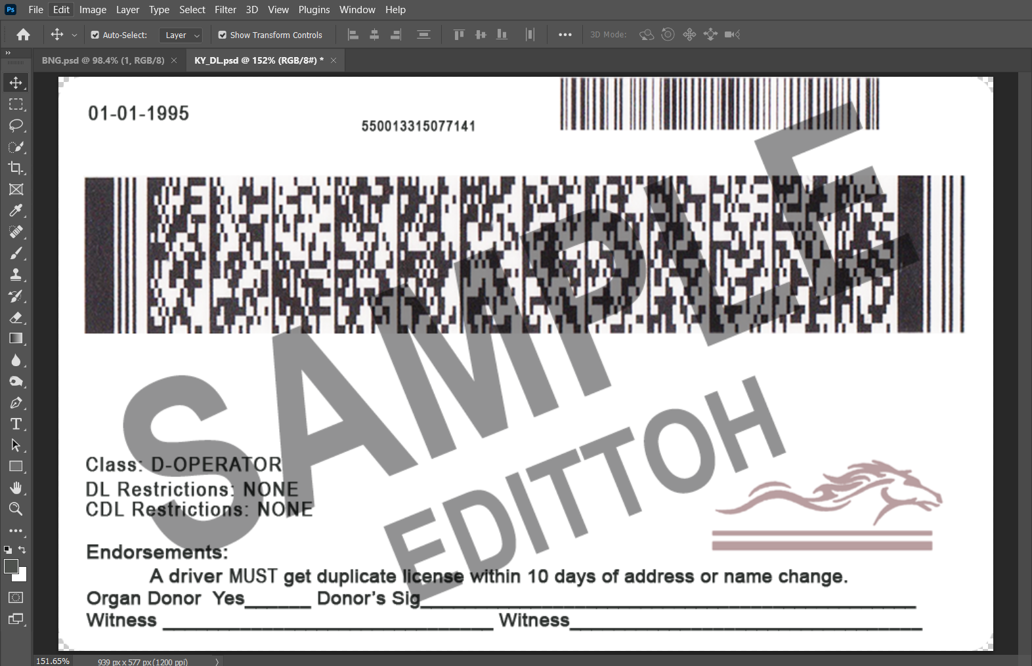Screen dimensions: 1032x666
Task: Select the Path Selection tool
Action: 16,446
